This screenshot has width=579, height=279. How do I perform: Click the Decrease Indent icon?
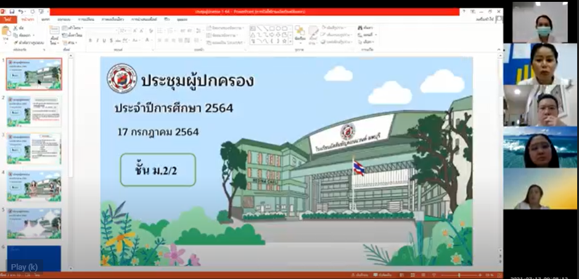click(x=182, y=31)
